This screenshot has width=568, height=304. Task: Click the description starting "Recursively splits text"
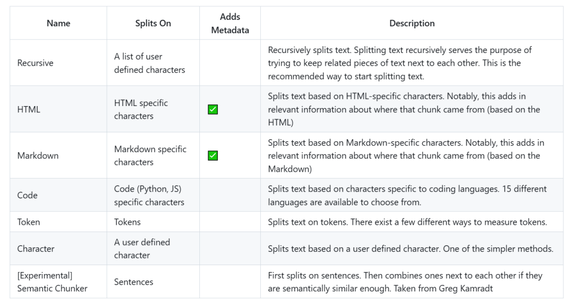tap(400, 63)
